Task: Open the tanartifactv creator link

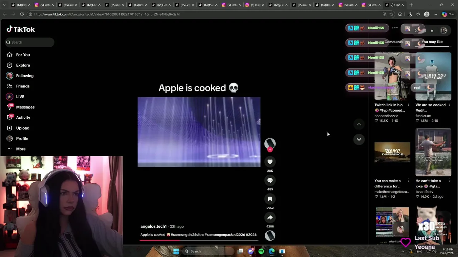Action: [x=424, y=192]
